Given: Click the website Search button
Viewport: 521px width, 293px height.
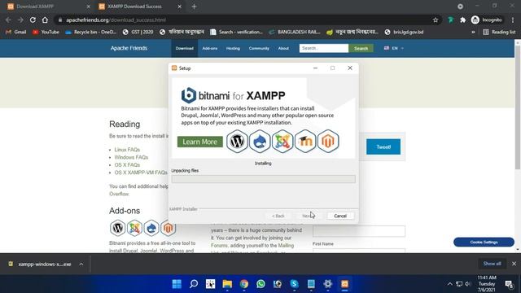Looking at the screenshot, I should pos(361,48).
